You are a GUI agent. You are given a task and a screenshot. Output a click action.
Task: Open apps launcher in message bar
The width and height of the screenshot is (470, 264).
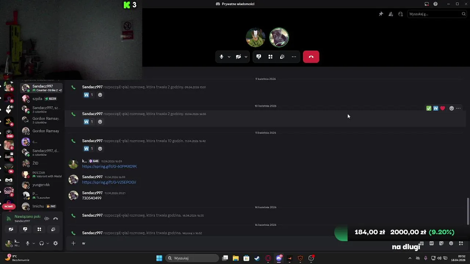[461, 243]
